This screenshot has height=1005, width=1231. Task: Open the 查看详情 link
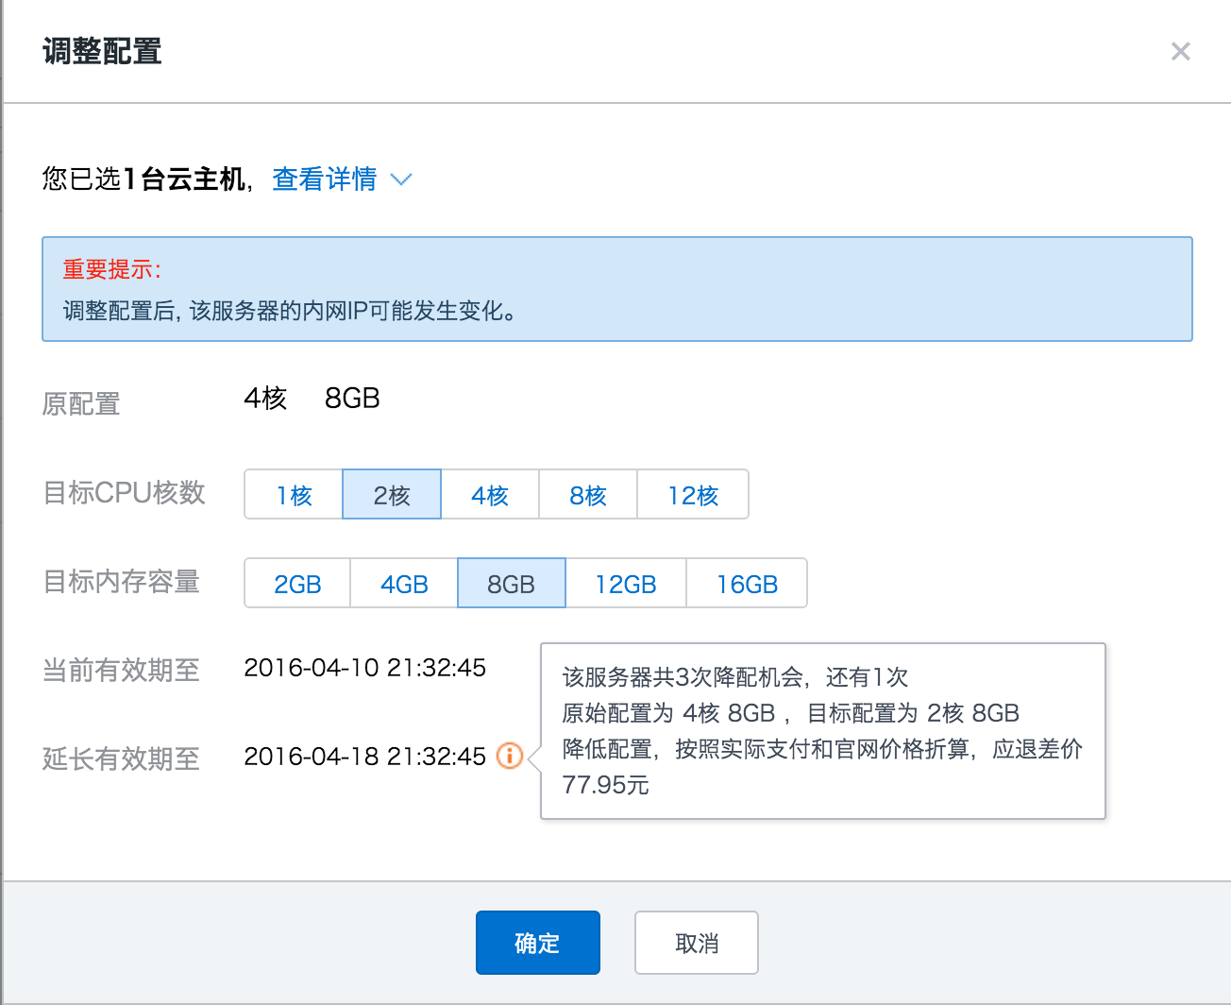click(324, 179)
